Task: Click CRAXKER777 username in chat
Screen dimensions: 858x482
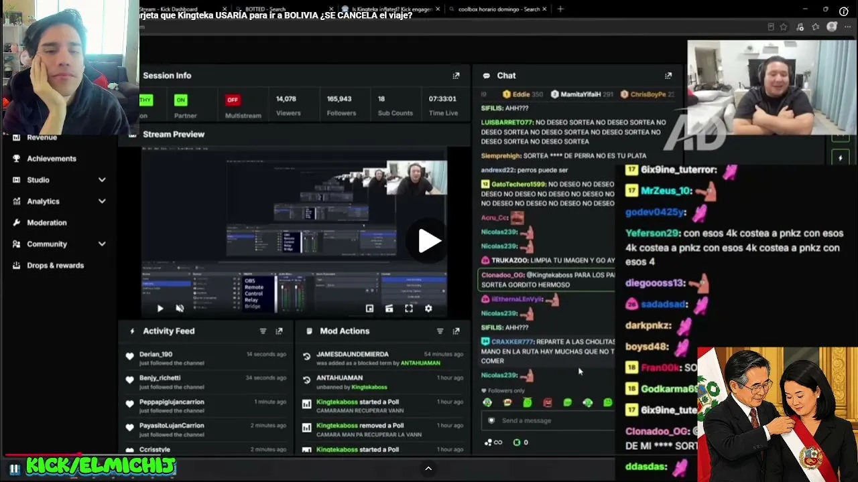Action: [513, 341]
